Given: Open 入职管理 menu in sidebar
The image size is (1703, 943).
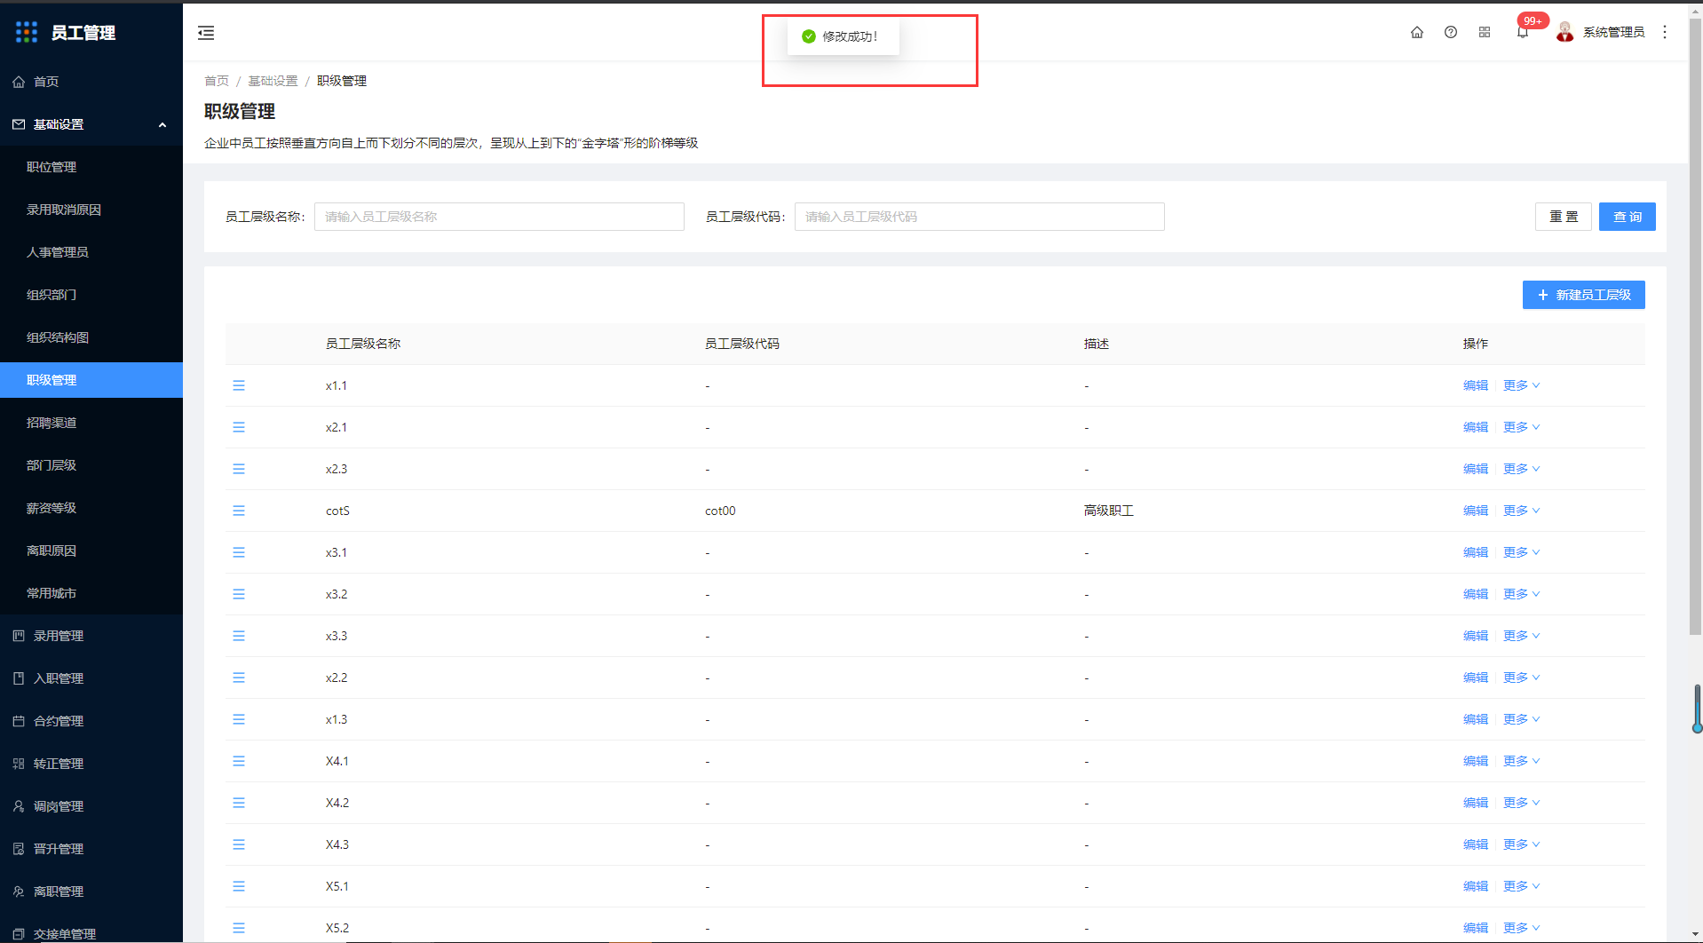Looking at the screenshot, I should 91,678.
